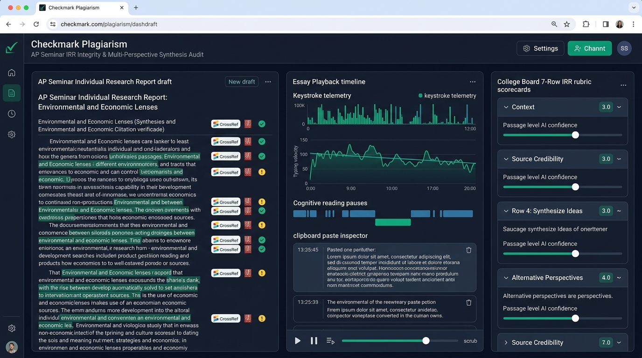The image size is (642, 358).
Task: Expand the Source Credibility row scored 7.0
Action: click(506, 343)
